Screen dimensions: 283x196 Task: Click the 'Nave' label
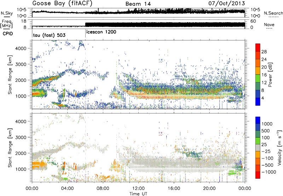pos(269,24)
